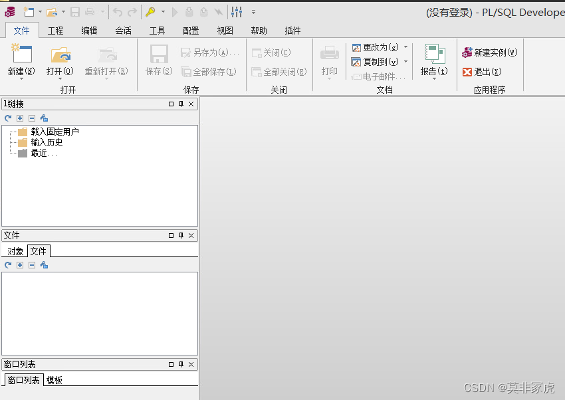Toggle the pin of the 文件 panel

[181, 235]
